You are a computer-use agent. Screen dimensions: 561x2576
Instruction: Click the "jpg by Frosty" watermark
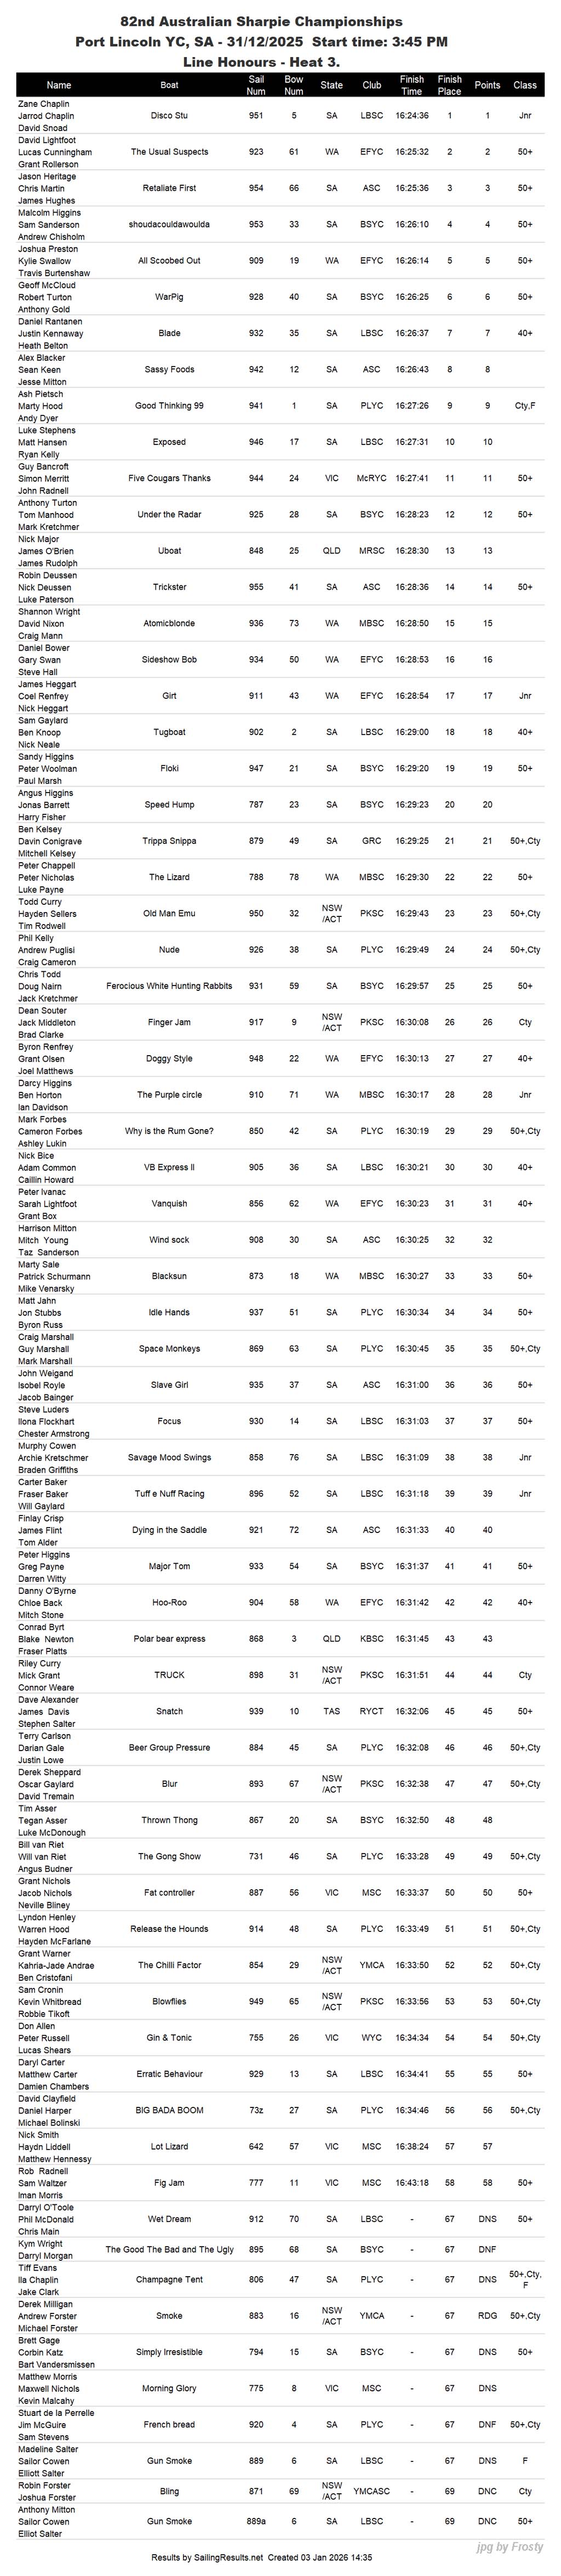point(510,2547)
